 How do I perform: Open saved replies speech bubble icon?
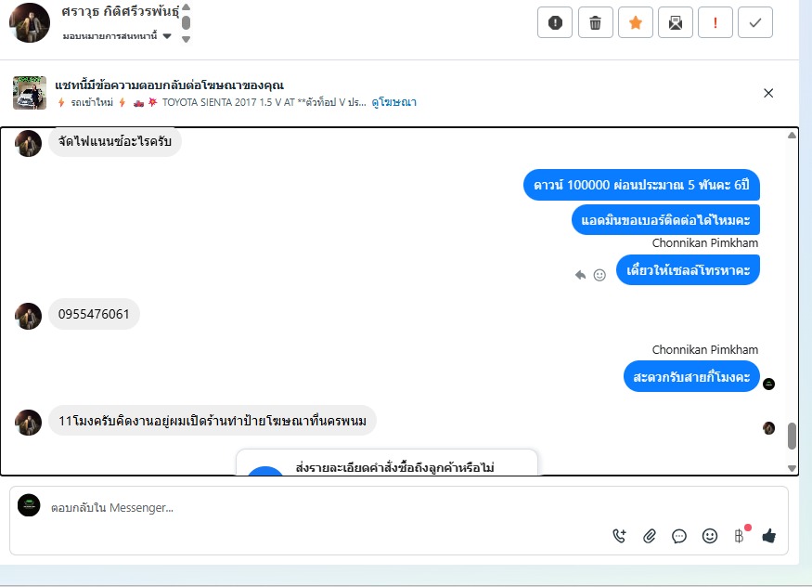(x=679, y=536)
